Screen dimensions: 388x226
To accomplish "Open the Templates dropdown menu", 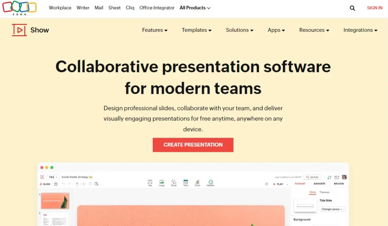I will pyautogui.click(x=196, y=30).
